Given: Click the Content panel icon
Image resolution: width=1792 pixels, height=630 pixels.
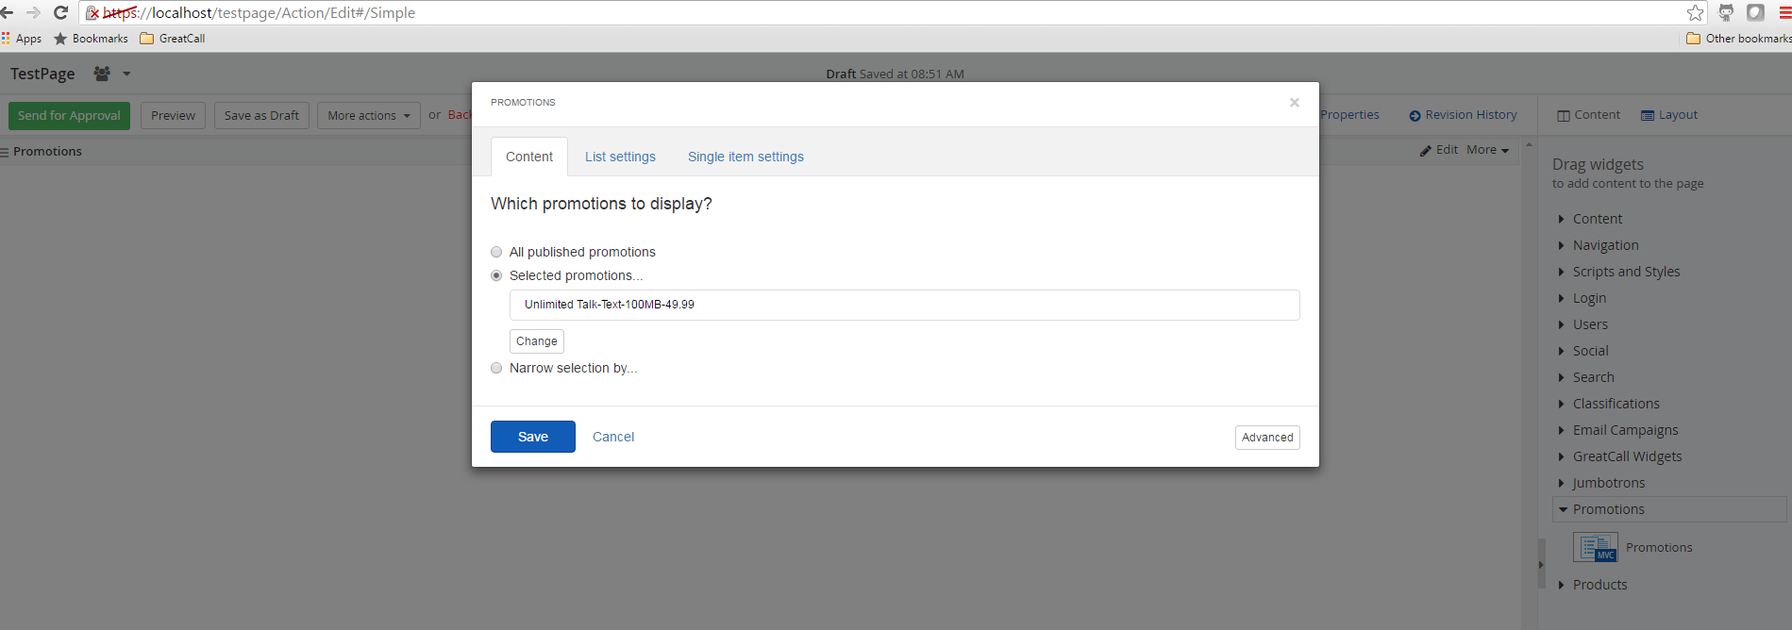Looking at the screenshot, I should 1564,116.
